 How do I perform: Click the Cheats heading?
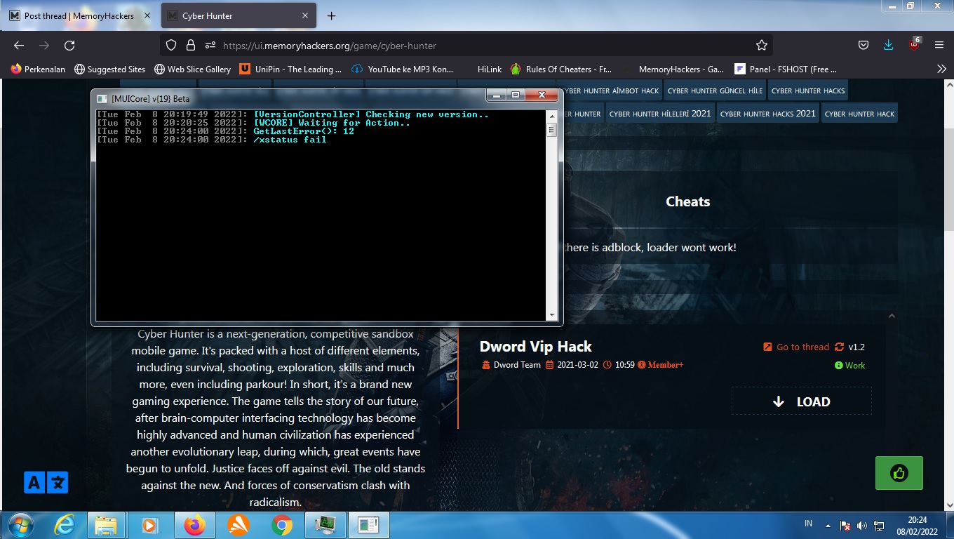coord(687,201)
